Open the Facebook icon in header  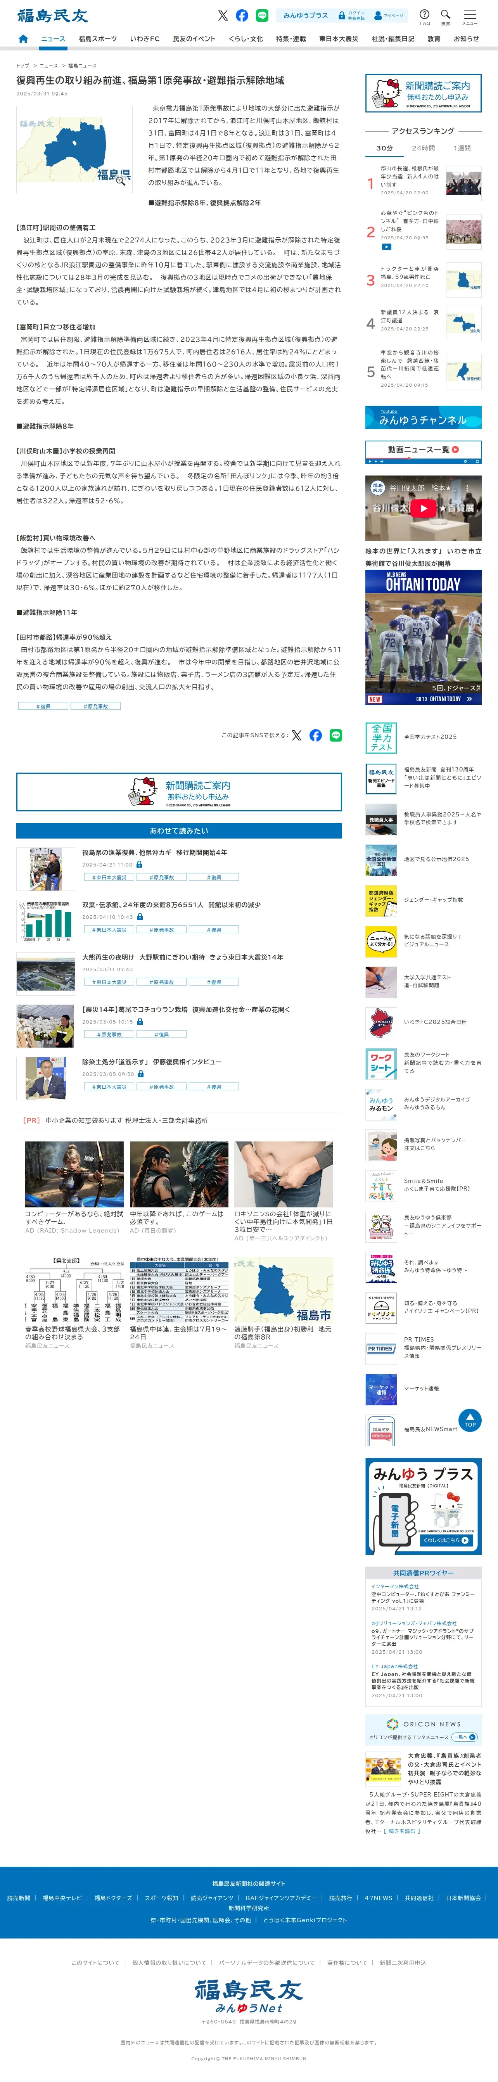tap(242, 16)
